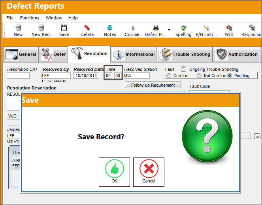This screenshot has width=262, height=205.
Task: Click the Resolved Date field 10/10/2014
Action: pyautogui.click(x=86, y=76)
